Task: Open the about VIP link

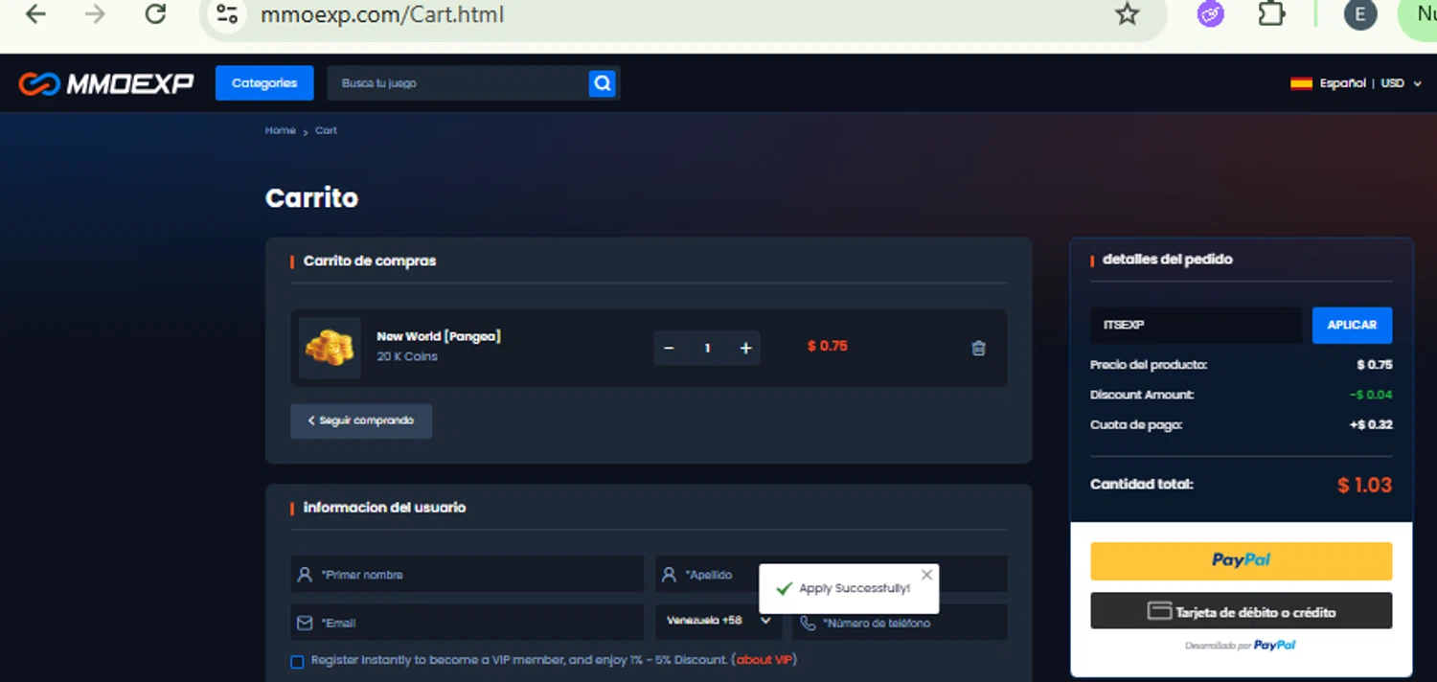Action: click(764, 660)
